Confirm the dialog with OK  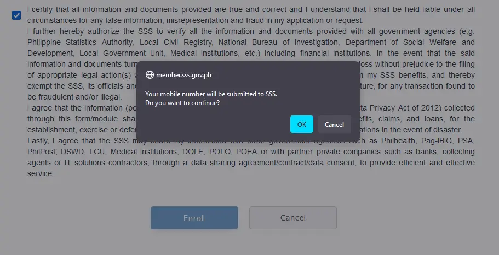(302, 124)
